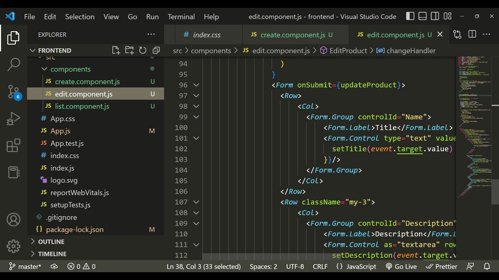
Task: Fold the Form onSubmit block at line 96
Action: click(x=196, y=85)
